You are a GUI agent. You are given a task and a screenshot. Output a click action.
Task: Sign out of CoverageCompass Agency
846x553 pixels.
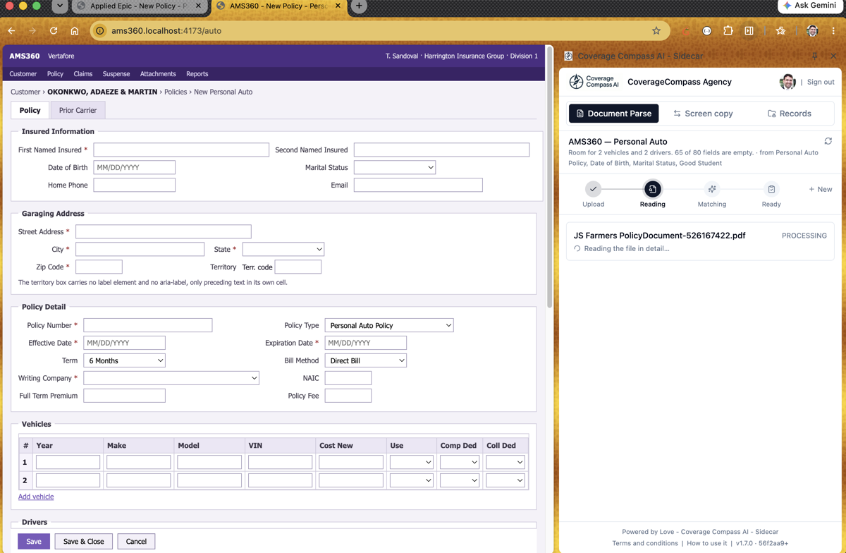point(821,82)
